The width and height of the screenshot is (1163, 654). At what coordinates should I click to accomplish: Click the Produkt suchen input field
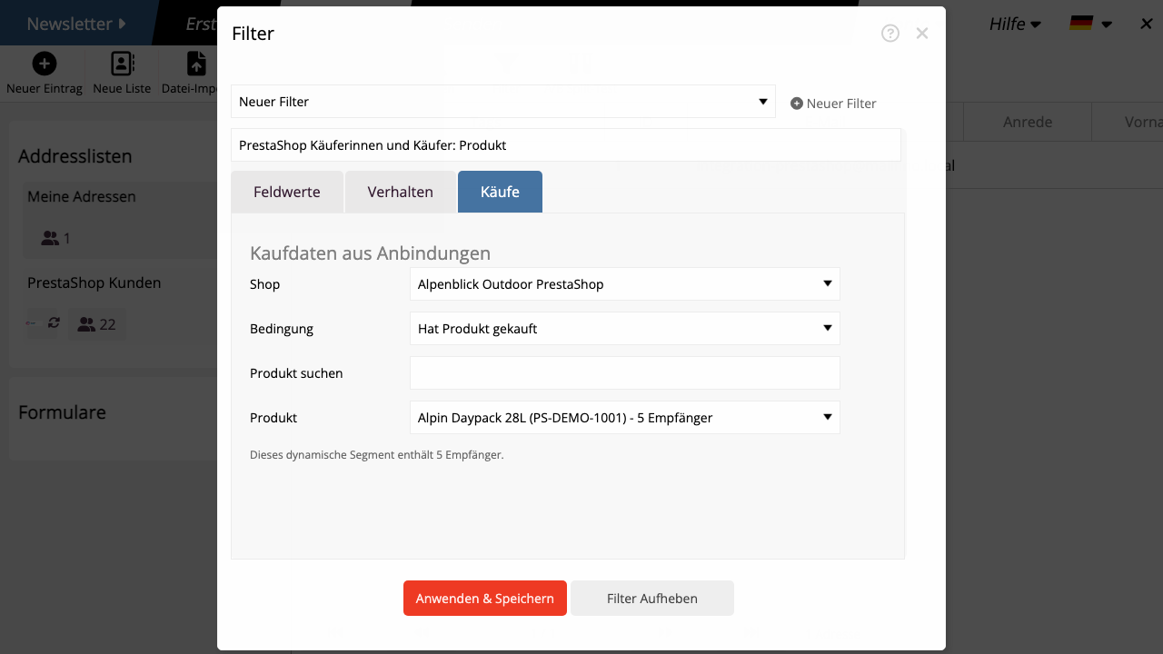(625, 373)
